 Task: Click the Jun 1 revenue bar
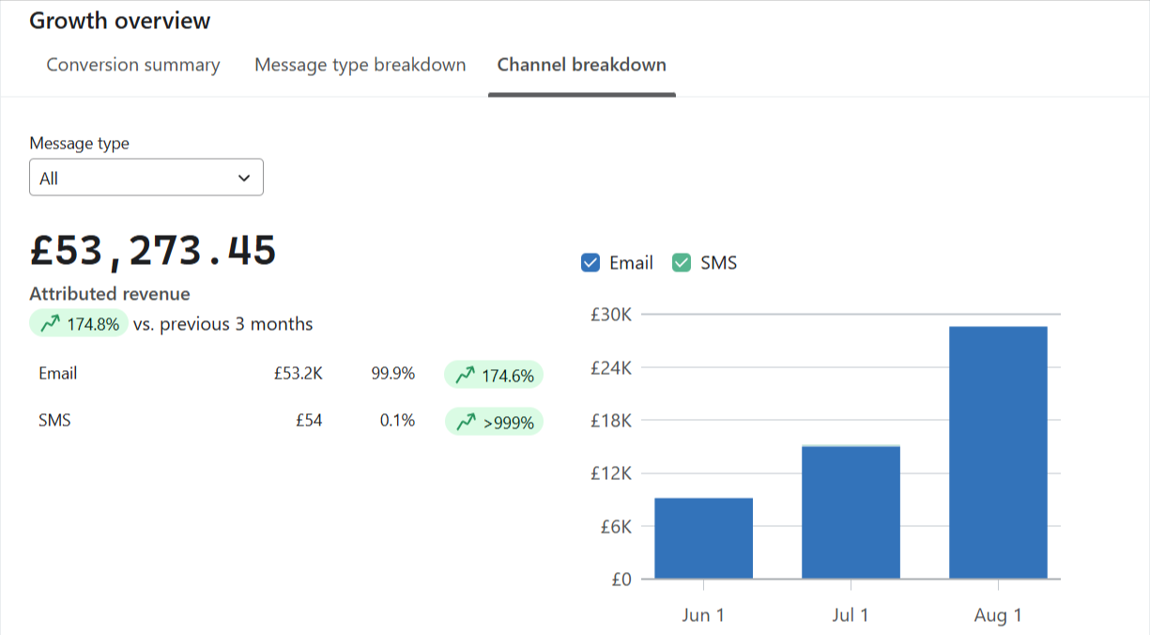(703, 538)
